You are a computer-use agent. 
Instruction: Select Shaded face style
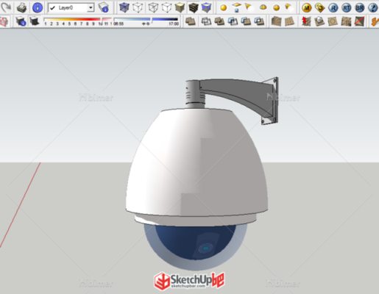(180, 8)
